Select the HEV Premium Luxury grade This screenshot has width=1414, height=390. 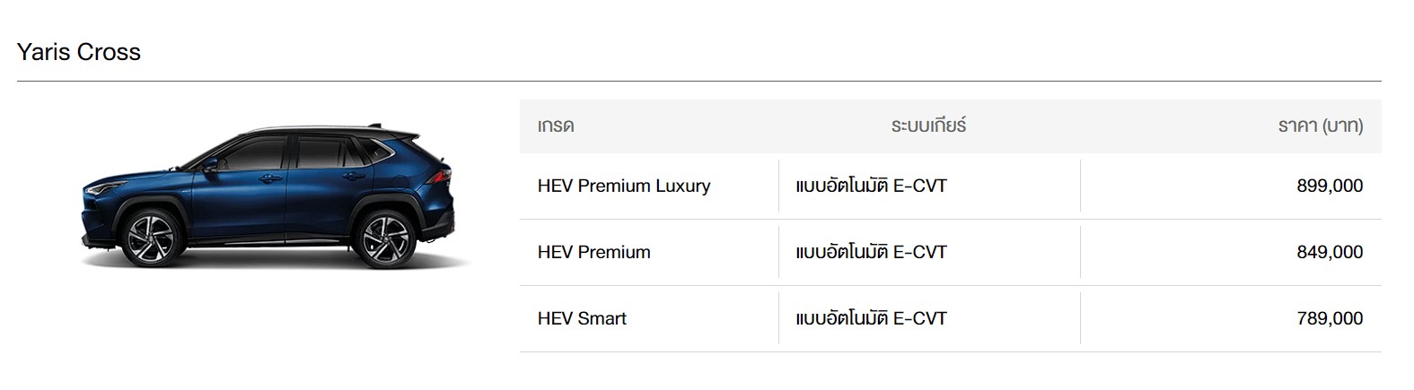pos(624,186)
